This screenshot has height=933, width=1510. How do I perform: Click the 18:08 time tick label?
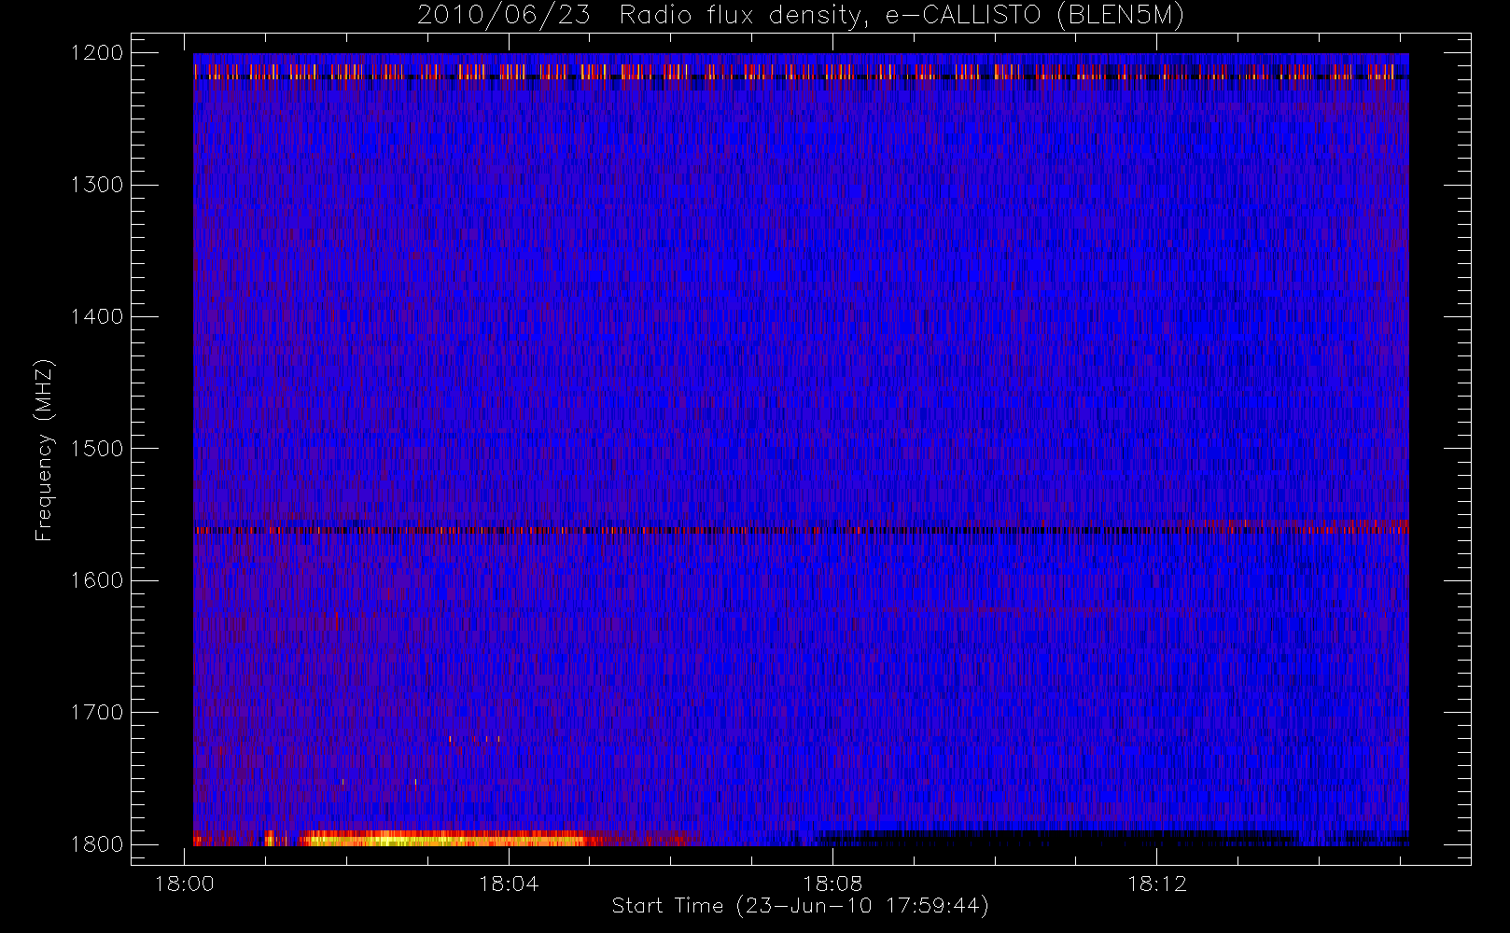tap(832, 884)
